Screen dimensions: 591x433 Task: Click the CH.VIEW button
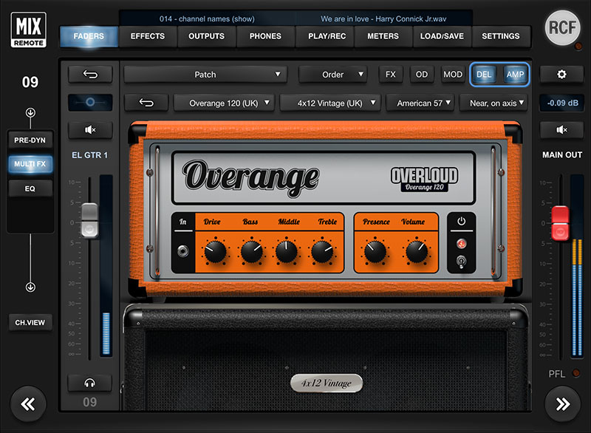(30, 322)
